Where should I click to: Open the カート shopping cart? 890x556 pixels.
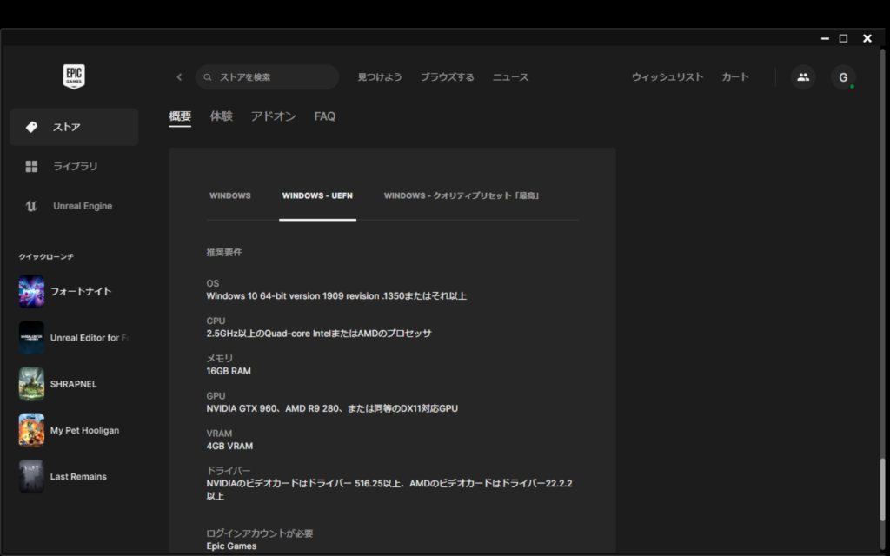[735, 77]
